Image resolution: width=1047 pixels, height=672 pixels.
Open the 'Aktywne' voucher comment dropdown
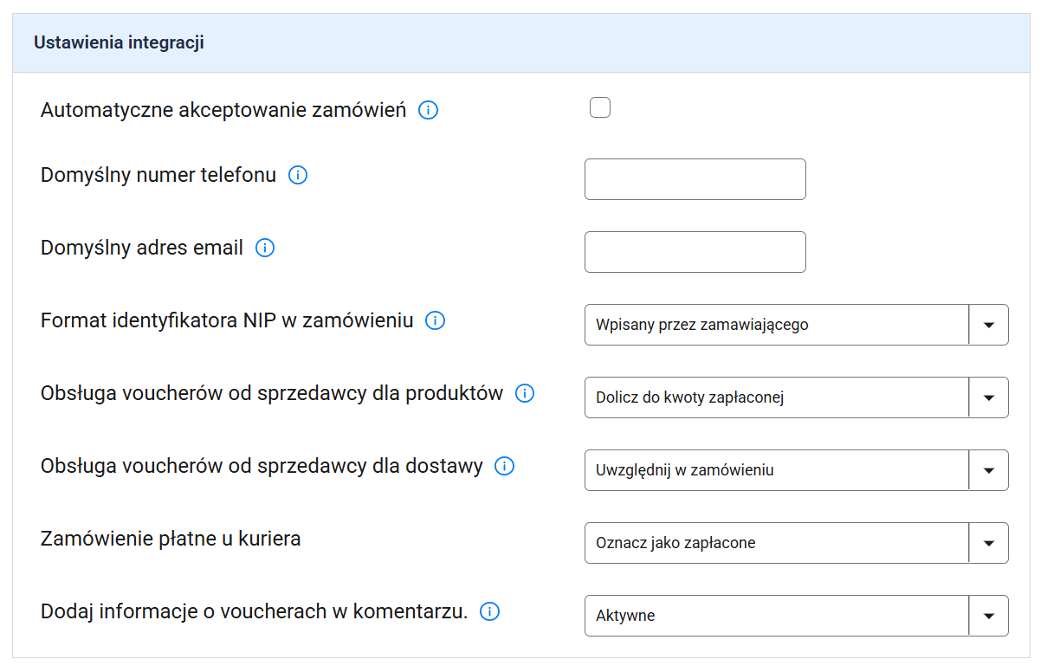pyautogui.click(x=988, y=616)
